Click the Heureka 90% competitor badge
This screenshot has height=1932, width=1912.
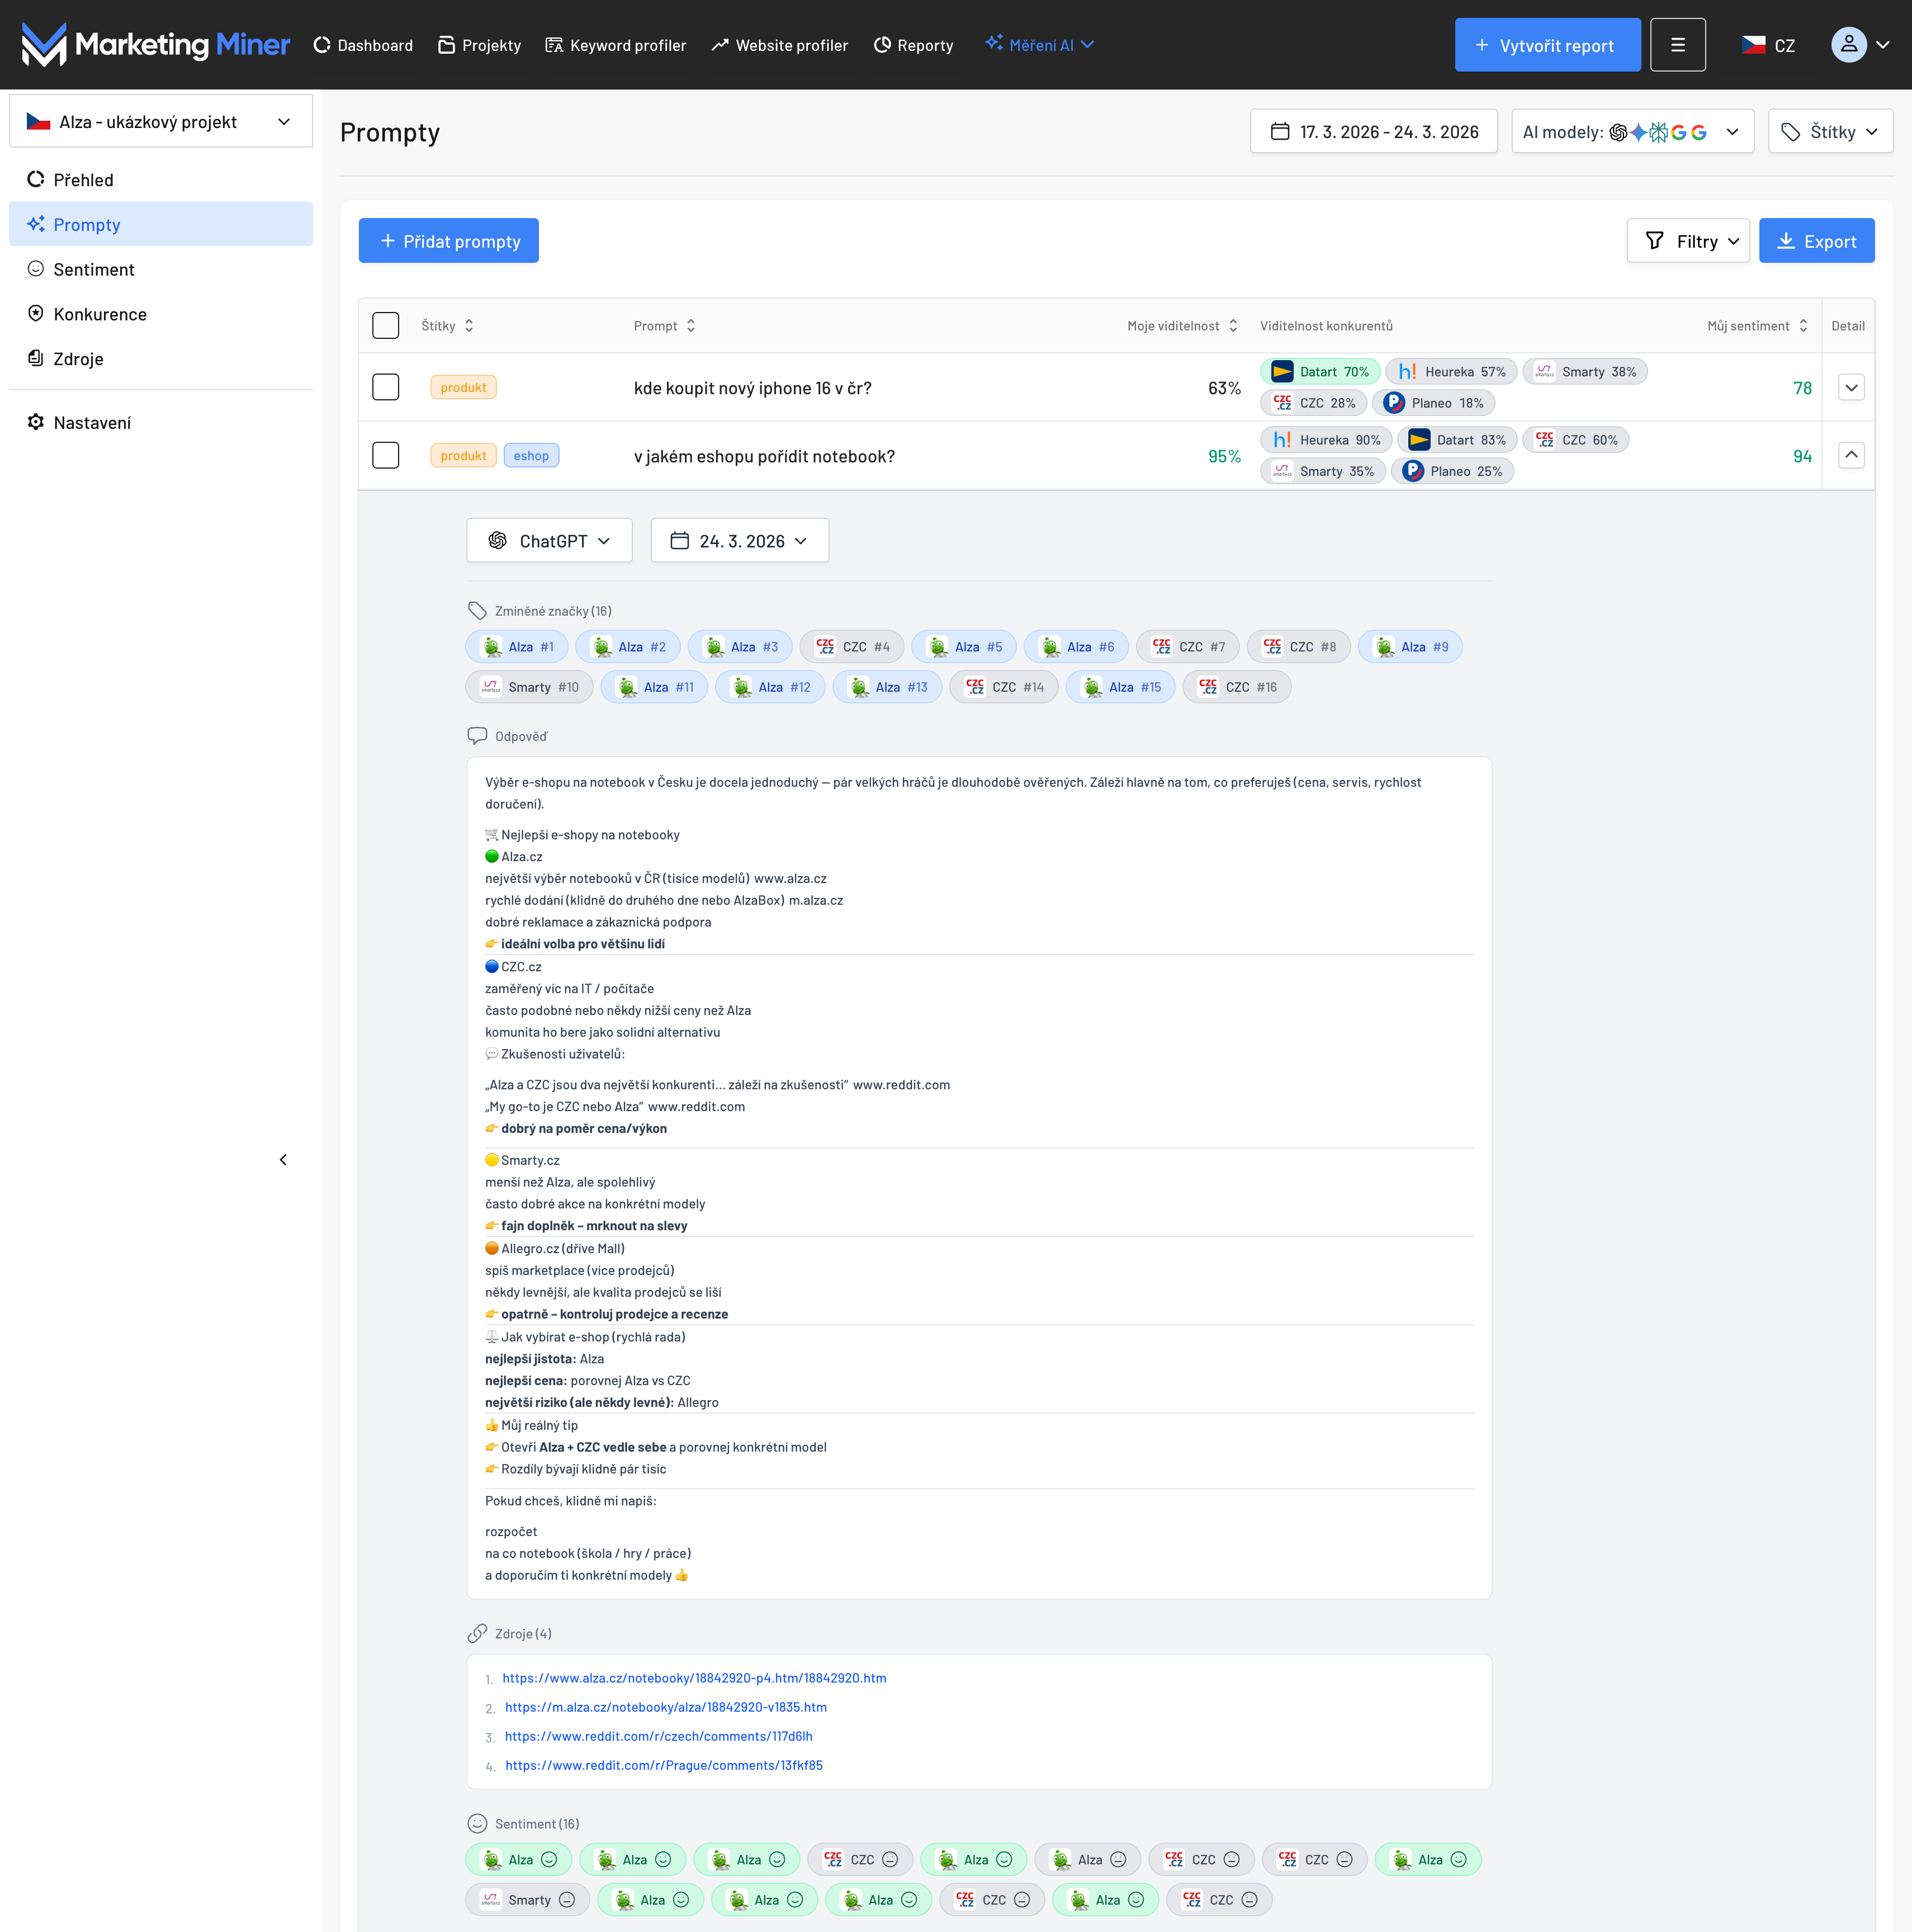(x=1326, y=440)
